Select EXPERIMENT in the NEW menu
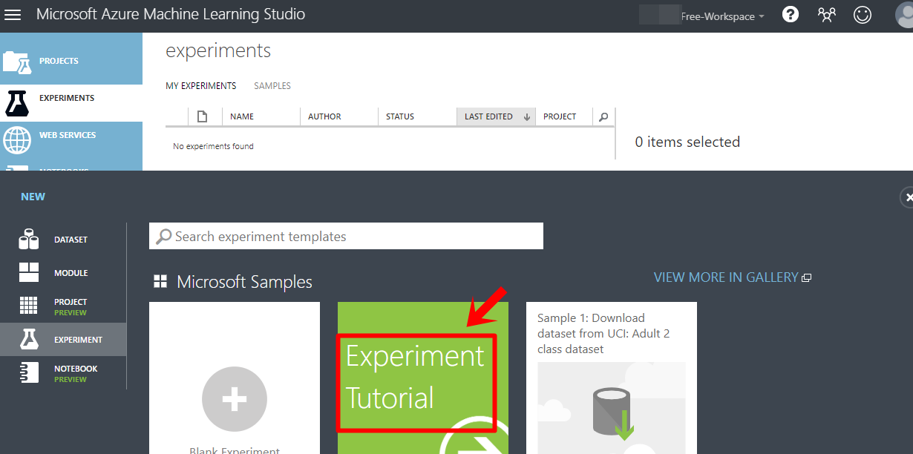Image resolution: width=913 pixels, height=454 pixels. pyautogui.click(x=63, y=340)
